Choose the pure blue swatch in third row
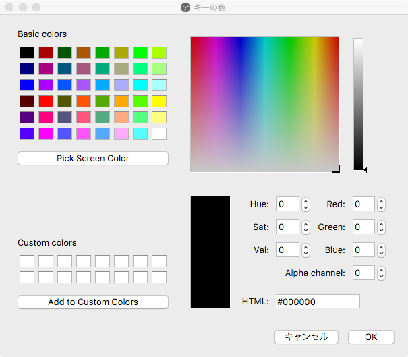Viewport: 408px width, 357px height. 27,85
